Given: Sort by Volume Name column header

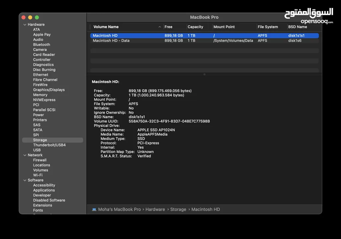Looking at the screenshot, I should 106,27.
